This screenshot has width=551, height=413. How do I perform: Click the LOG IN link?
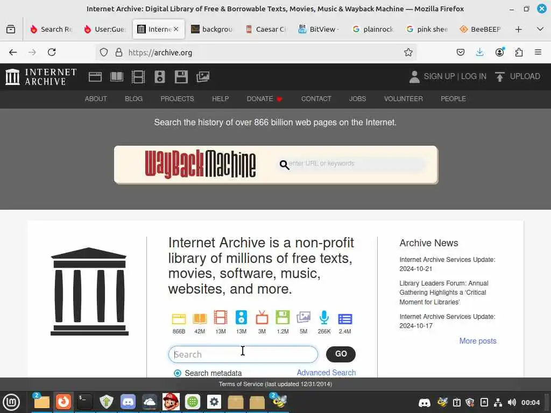pyautogui.click(x=474, y=76)
